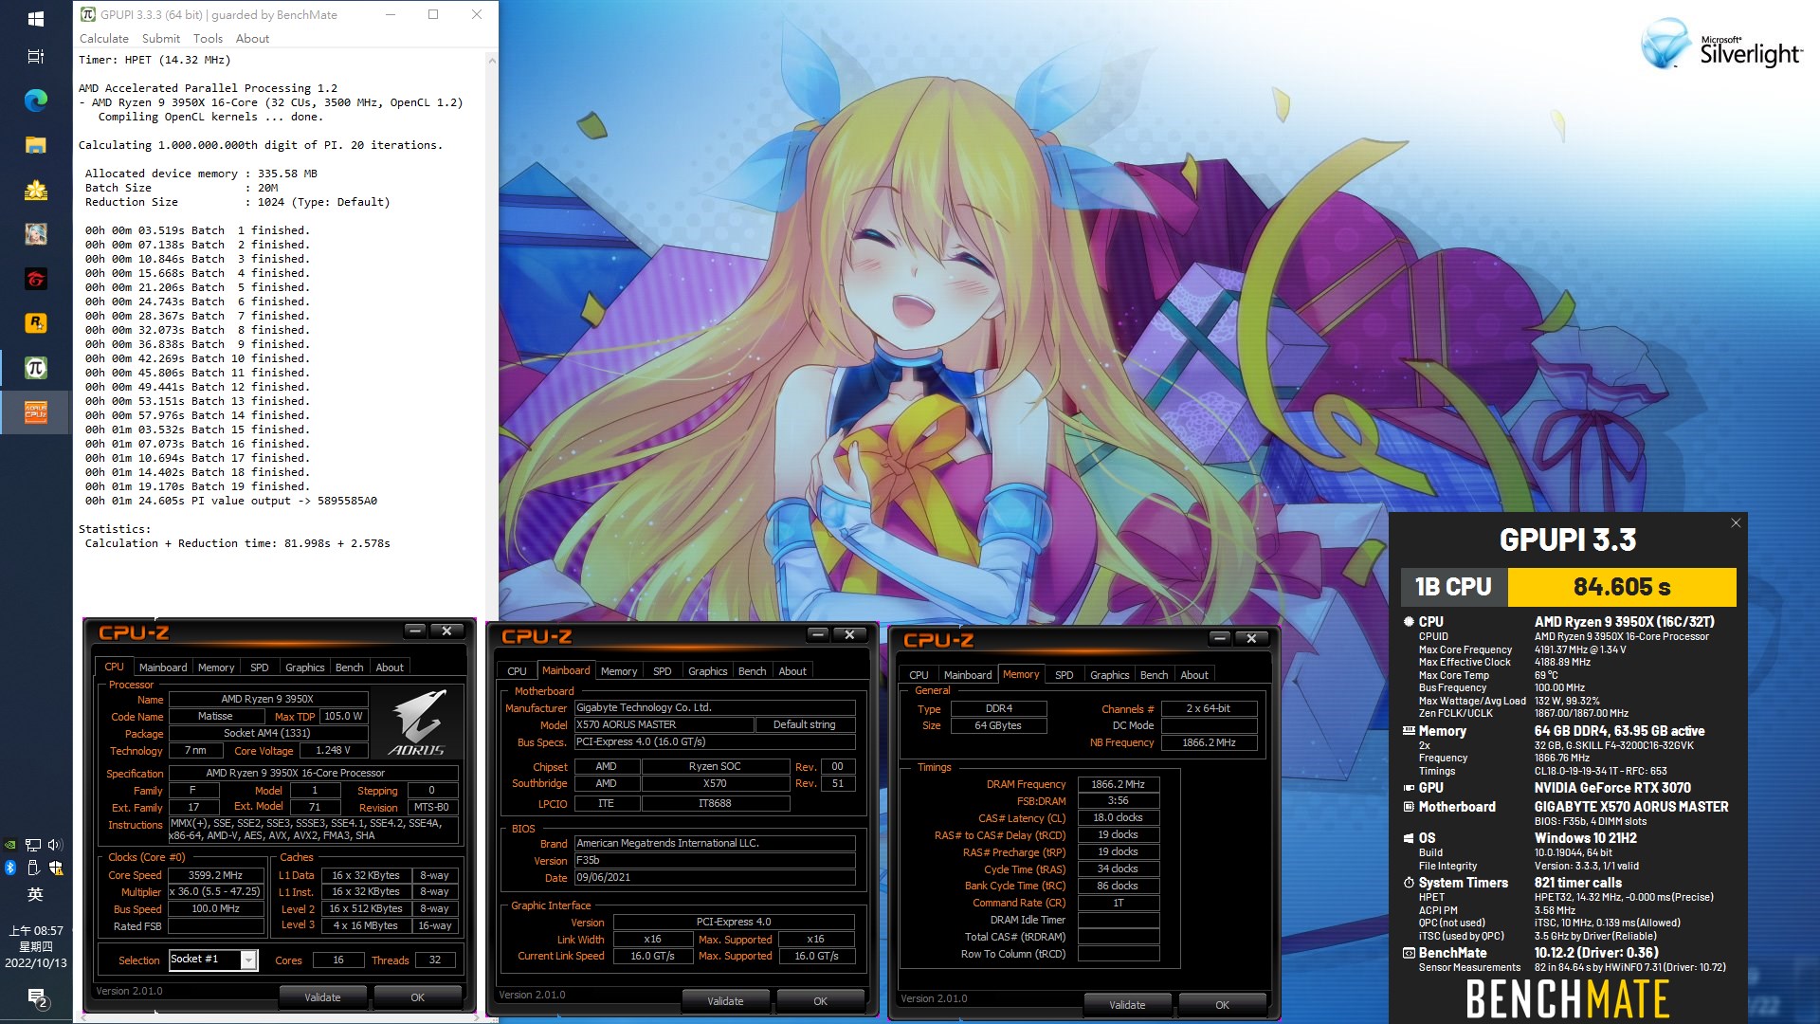Expand Socket #1 selection dropdown

(x=248, y=960)
